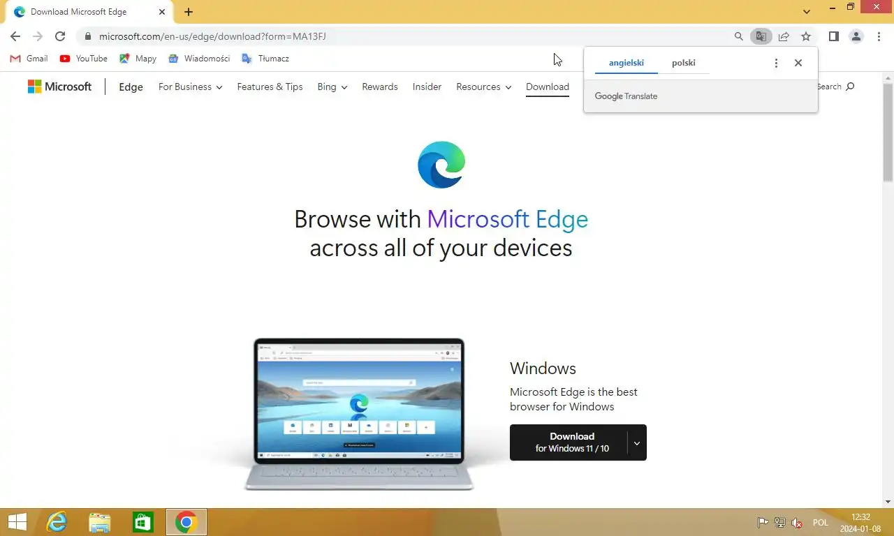Expand the Bing dropdown menu
Image resolution: width=894 pixels, height=536 pixels.
[332, 87]
